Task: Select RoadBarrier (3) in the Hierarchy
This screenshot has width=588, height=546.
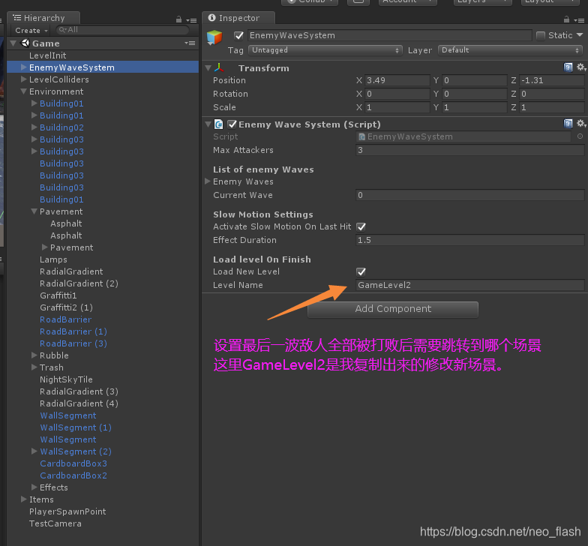Action: pos(73,343)
